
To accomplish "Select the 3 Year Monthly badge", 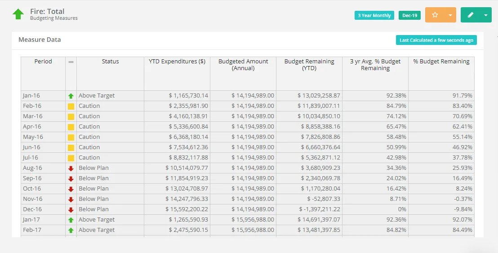I will (374, 15).
